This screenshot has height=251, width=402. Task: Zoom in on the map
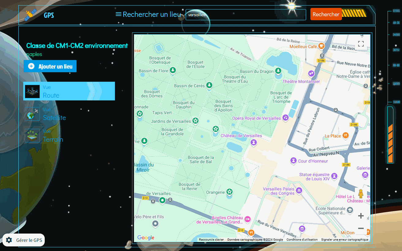(x=361, y=216)
